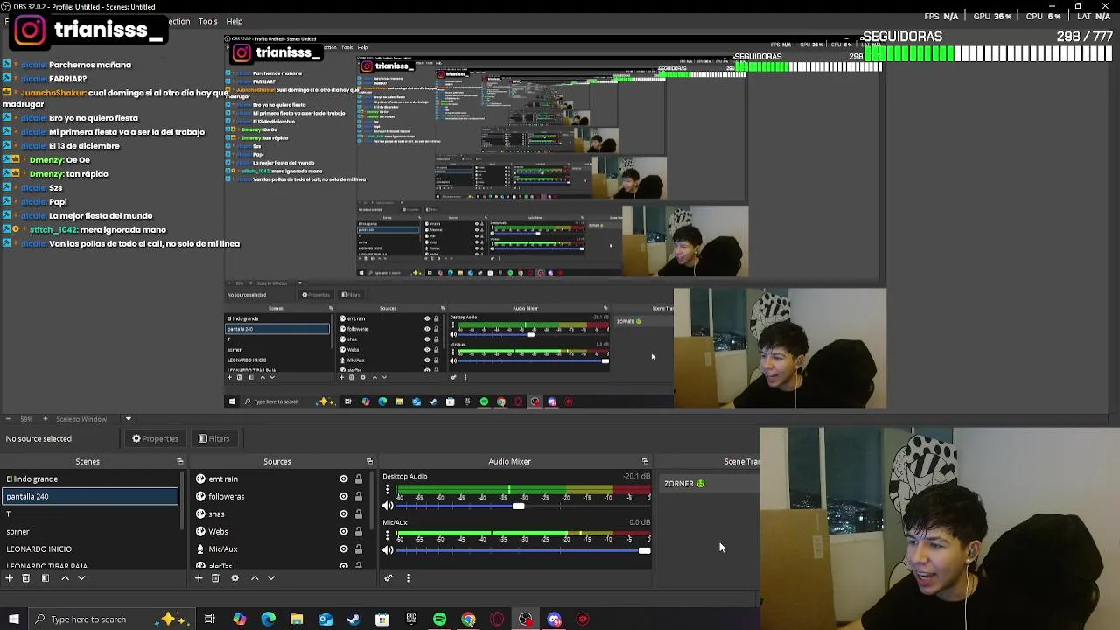Open File Explorer from the taskbar
The height and width of the screenshot is (630, 1120).
click(x=297, y=619)
